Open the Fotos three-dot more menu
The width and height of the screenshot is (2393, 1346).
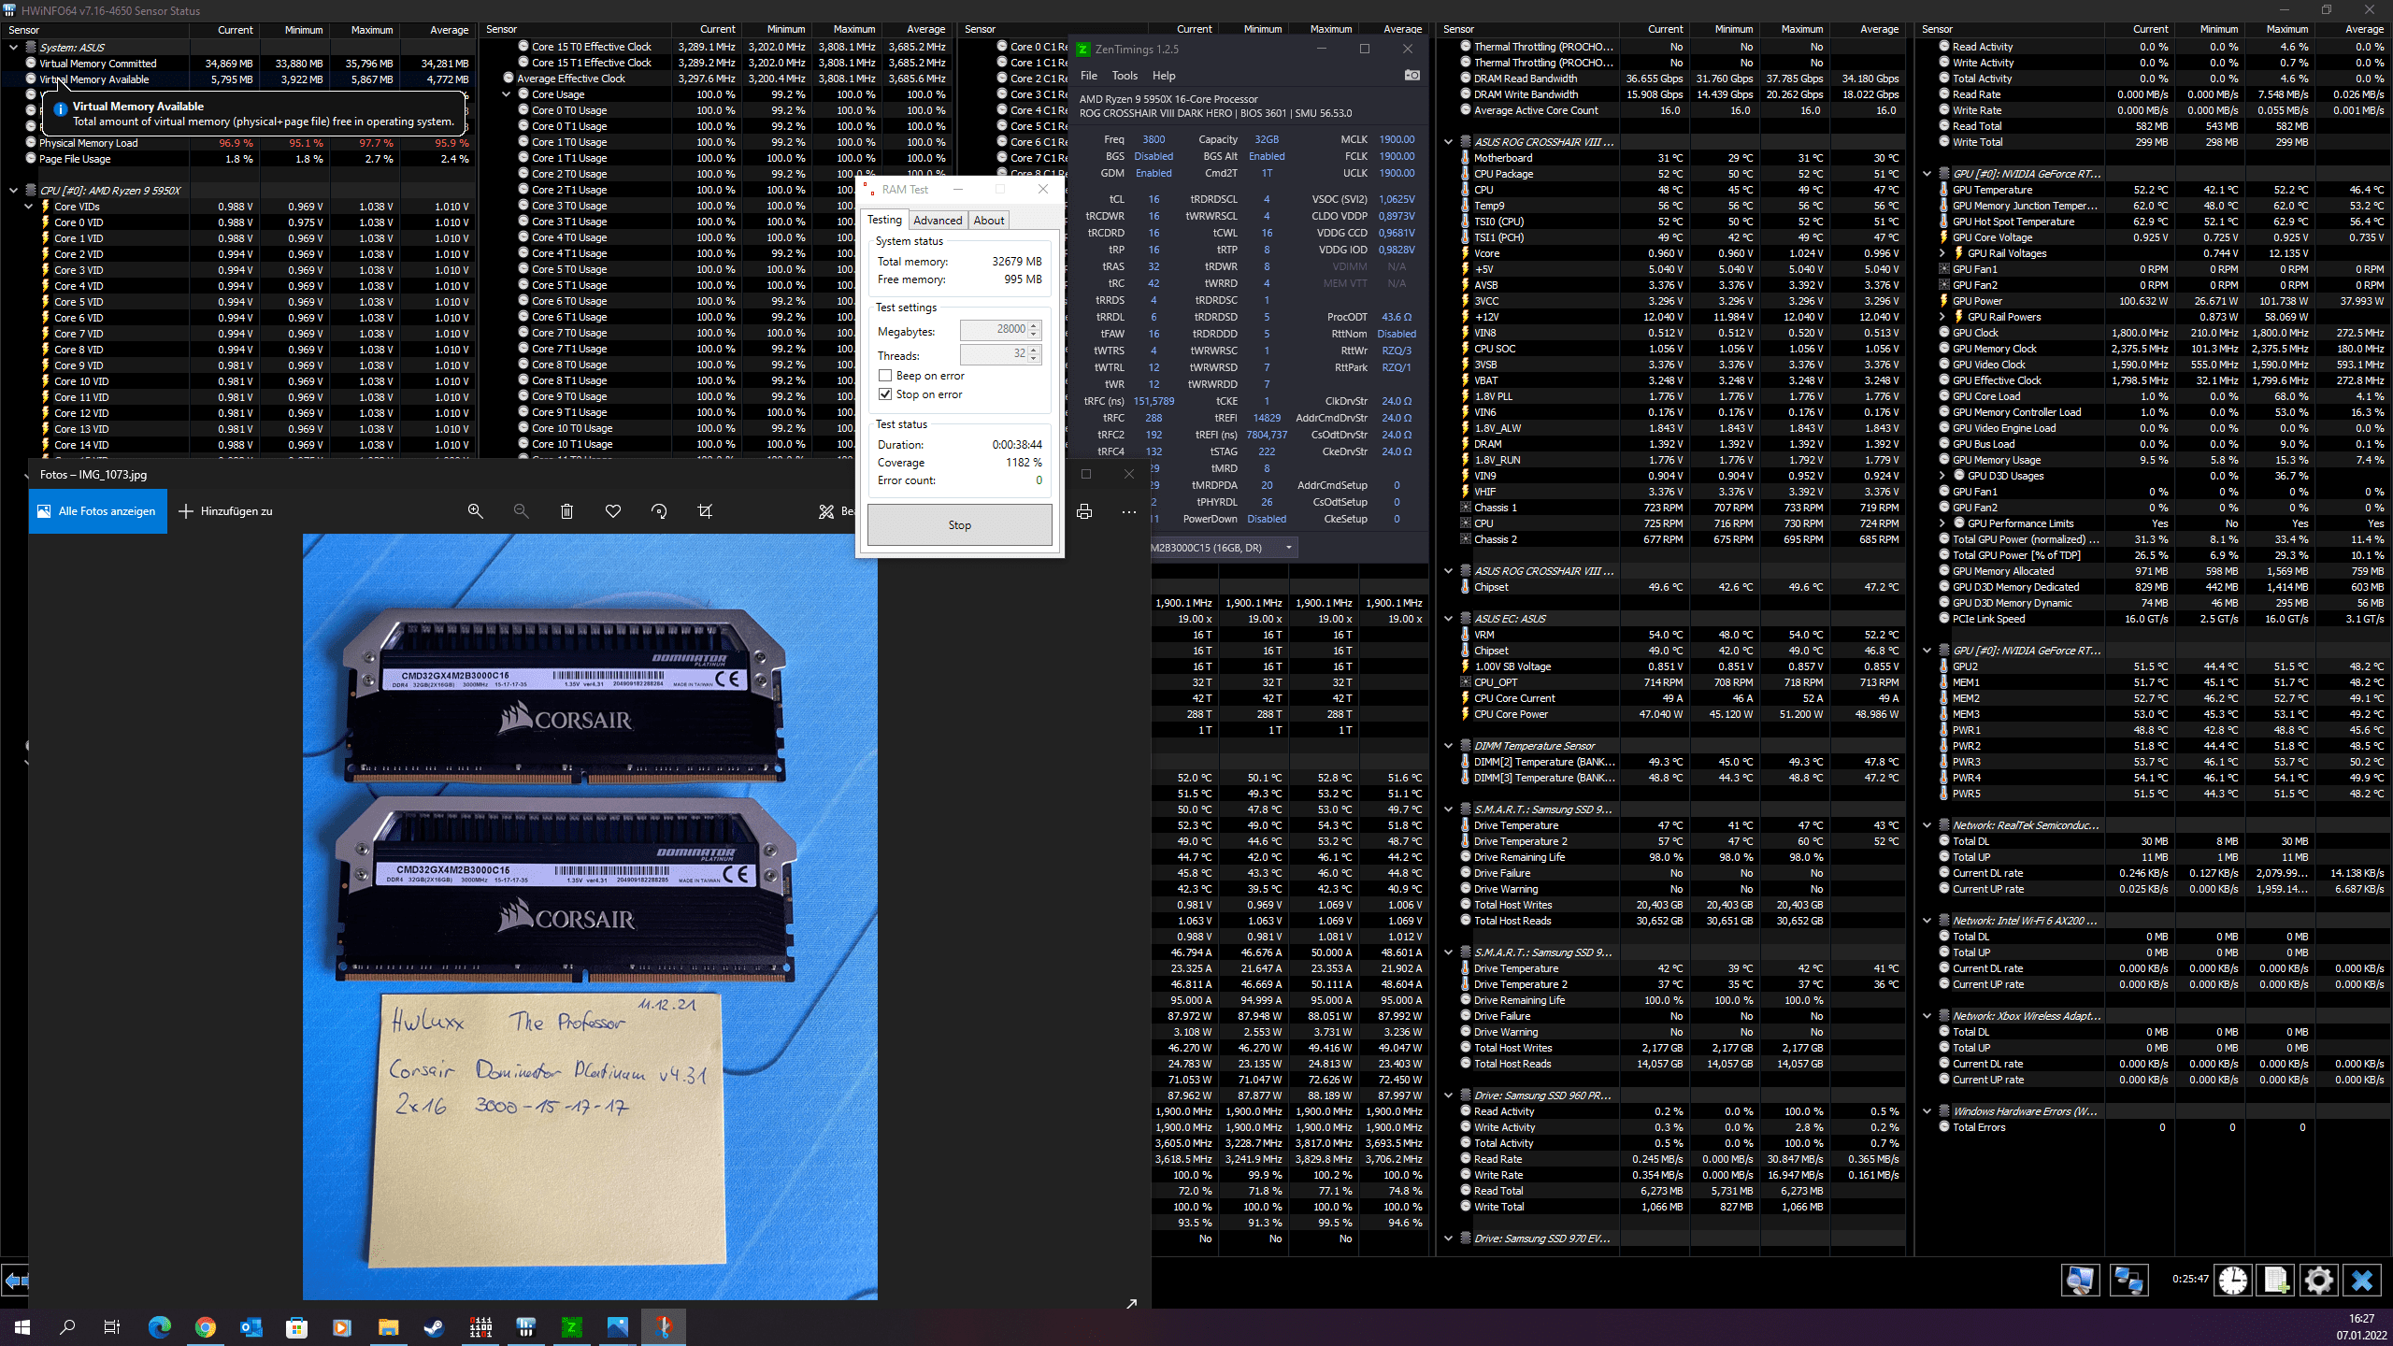point(1129,511)
